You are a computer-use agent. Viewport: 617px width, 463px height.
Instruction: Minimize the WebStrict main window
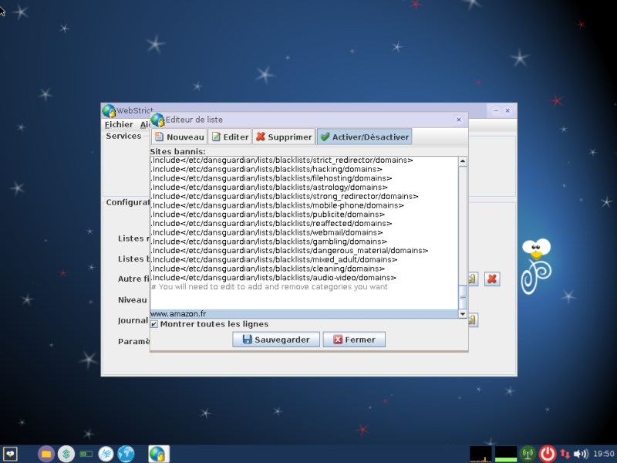coord(496,110)
